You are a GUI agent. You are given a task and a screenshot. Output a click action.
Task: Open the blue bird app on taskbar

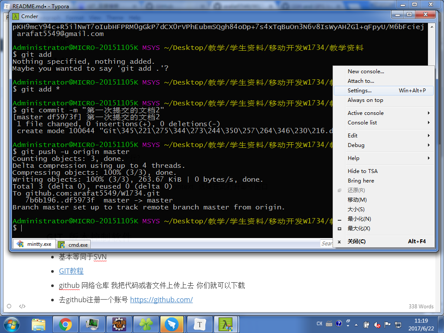click(172, 324)
